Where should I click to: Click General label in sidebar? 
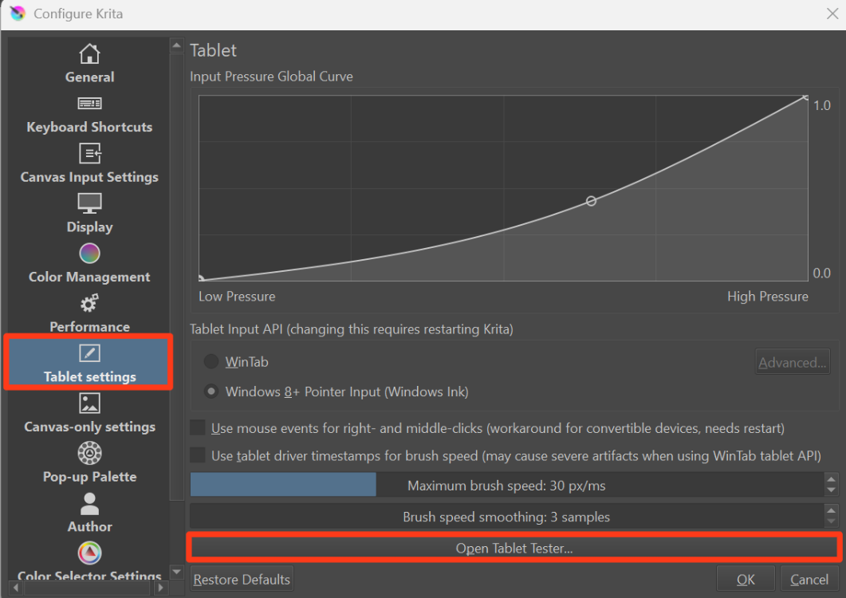point(89,77)
